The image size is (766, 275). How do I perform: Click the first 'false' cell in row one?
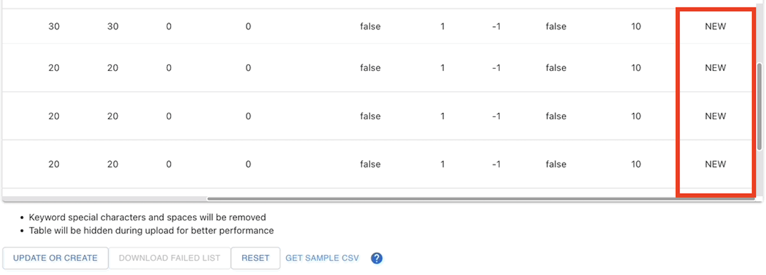coord(370,26)
